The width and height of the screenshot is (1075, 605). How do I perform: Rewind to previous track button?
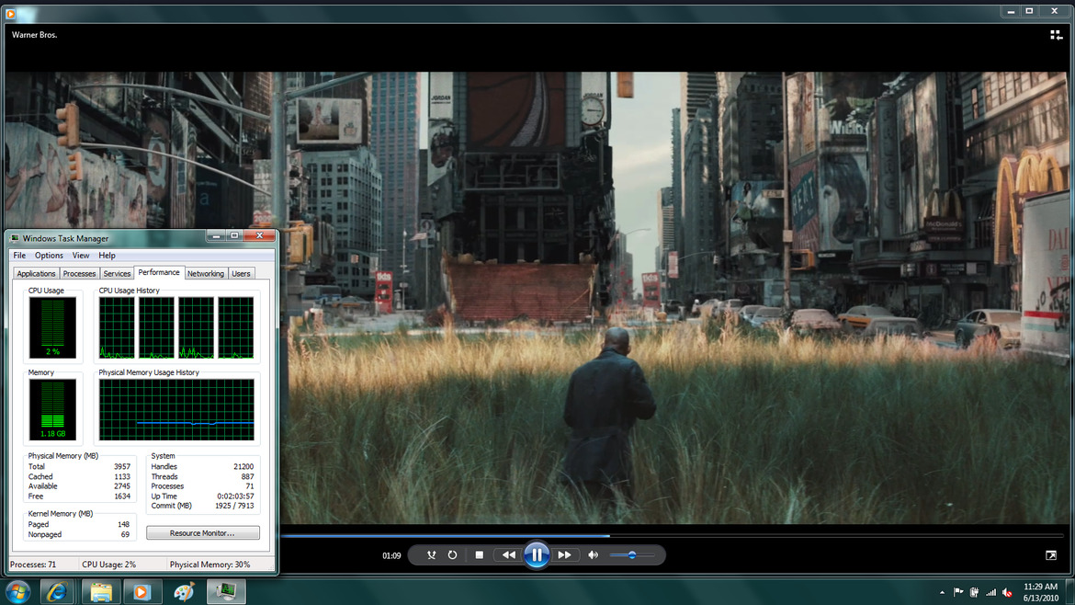tap(509, 555)
